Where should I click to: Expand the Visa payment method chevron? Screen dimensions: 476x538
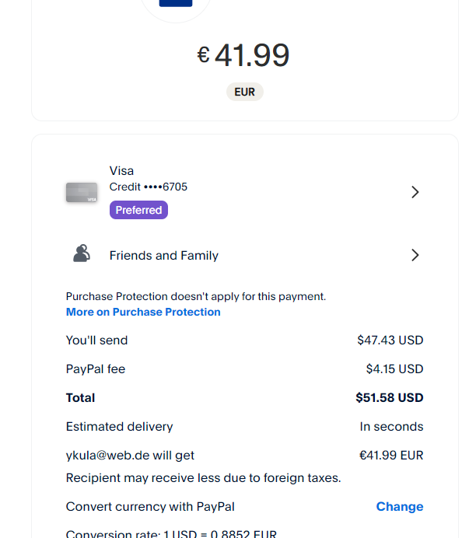[415, 192]
